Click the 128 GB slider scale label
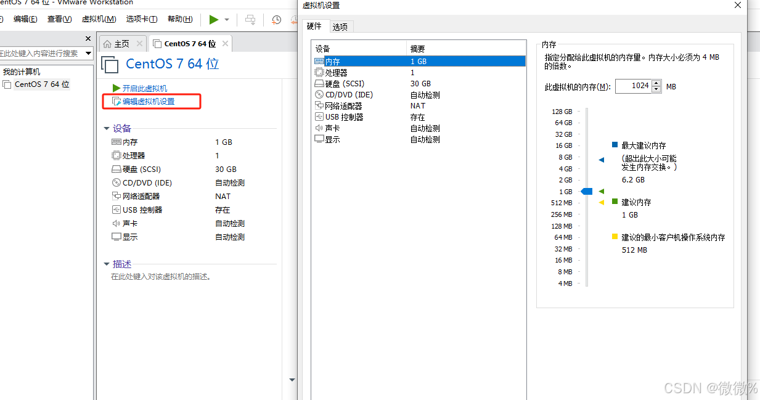This screenshot has height=400, width=760. click(562, 112)
